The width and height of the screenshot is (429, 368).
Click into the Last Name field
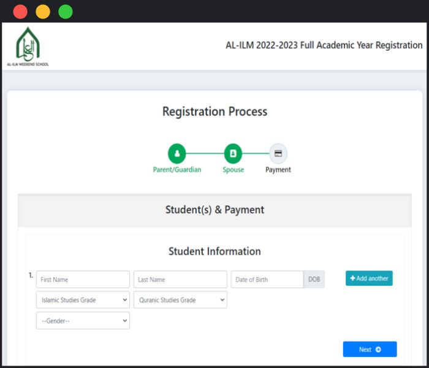click(x=180, y=280)
